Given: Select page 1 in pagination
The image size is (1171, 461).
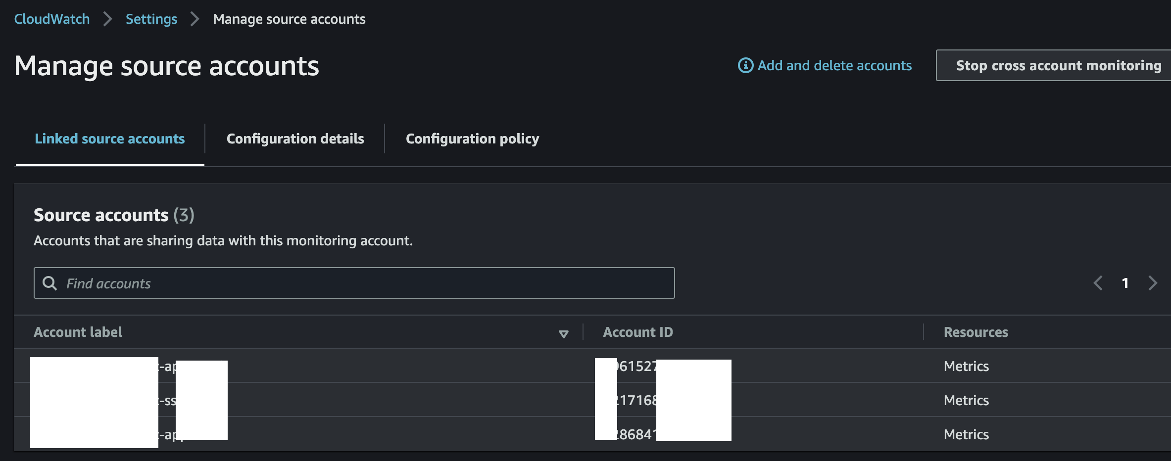Looking at the screenshot, I should tap(1125, 283).
